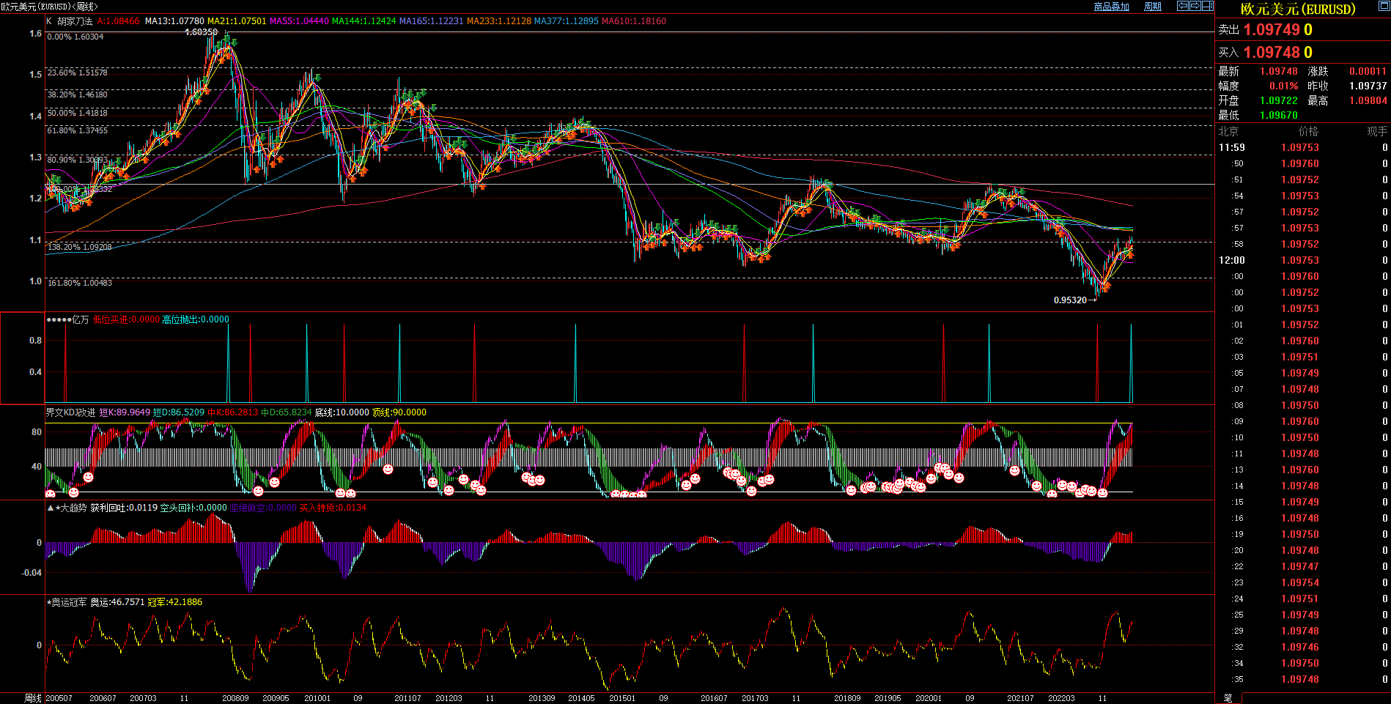Click the 0.95320 low price marker

point(1070,300)
